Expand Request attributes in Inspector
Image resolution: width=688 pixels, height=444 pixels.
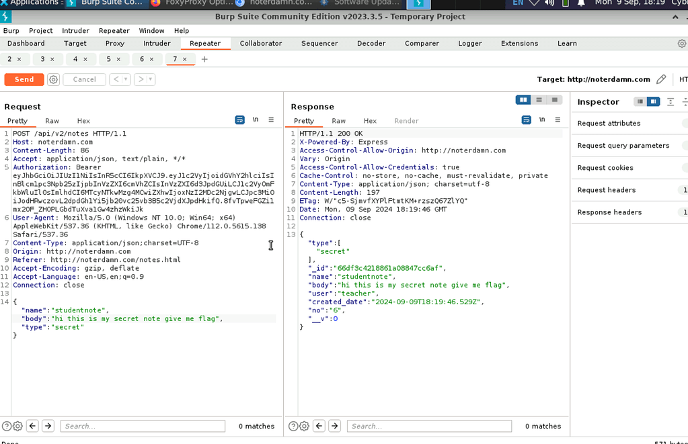click(609, 124)
